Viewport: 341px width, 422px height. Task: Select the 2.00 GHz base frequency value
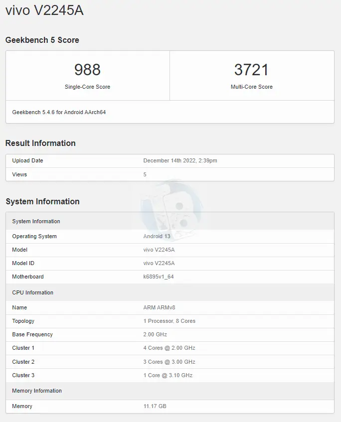click(x=155, y=334)
